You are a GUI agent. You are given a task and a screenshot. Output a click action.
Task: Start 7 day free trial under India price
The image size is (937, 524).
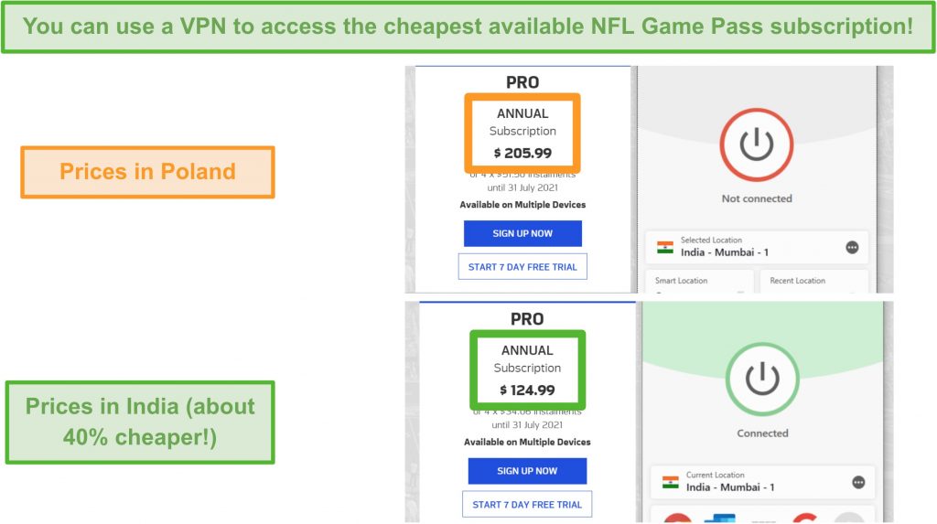point(527,504)
